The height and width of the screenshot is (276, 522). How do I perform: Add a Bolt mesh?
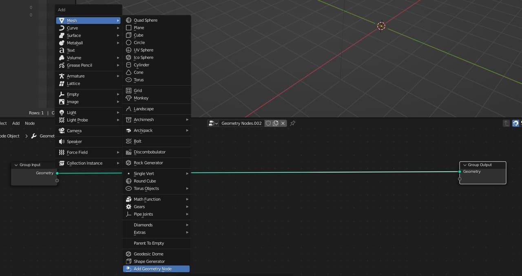(156, 141)
